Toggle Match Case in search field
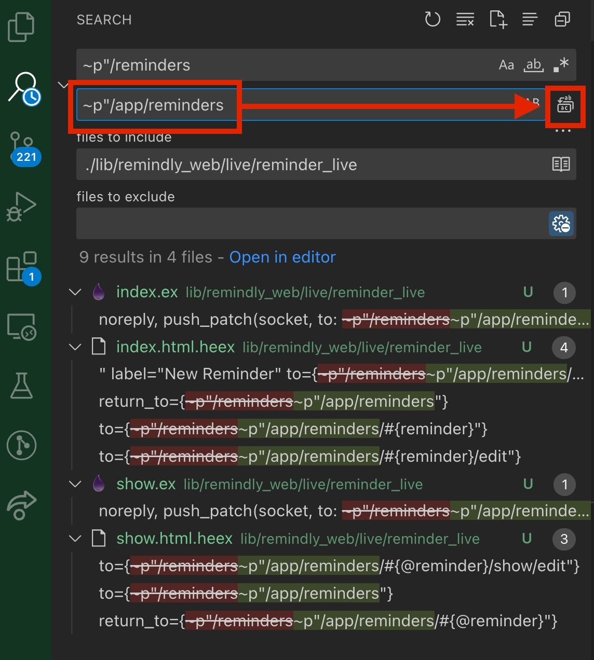 click(x=506, y=65)
